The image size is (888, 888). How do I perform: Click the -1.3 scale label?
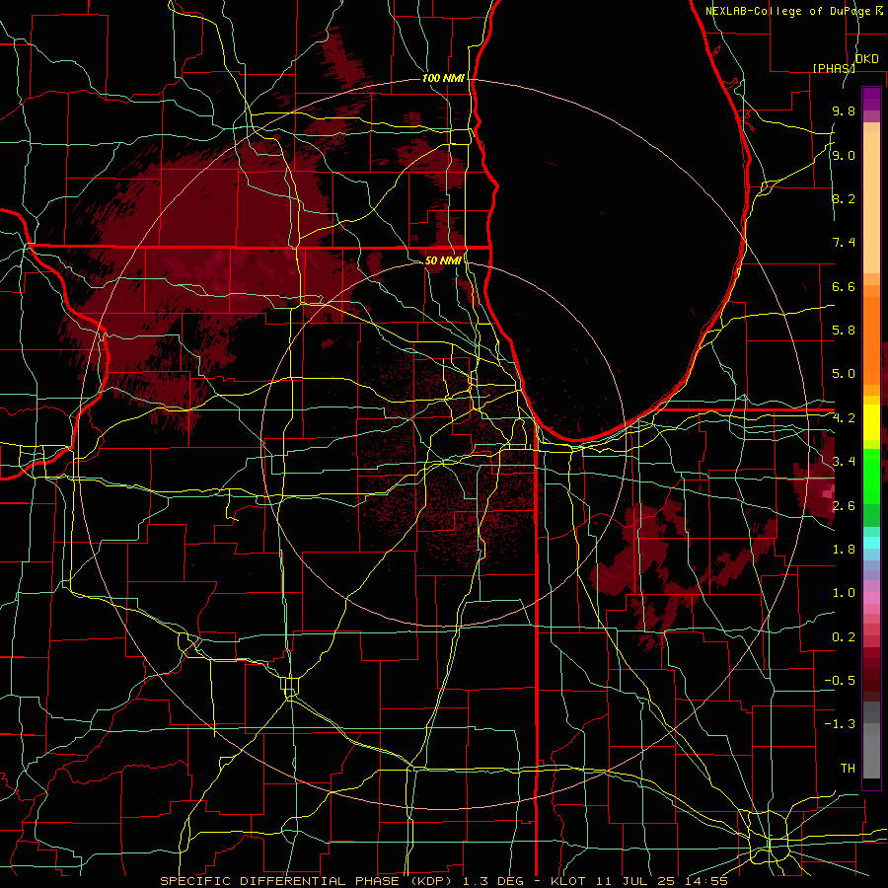click(840, 724)
